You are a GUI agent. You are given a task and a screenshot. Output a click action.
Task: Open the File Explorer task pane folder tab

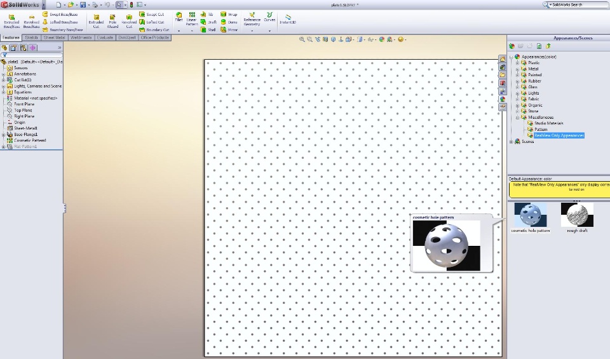(503, 75)
